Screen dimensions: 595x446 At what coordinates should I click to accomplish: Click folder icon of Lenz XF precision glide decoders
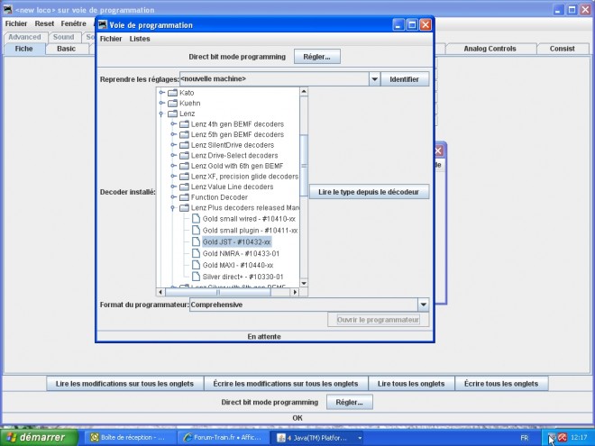coord(185,177)
